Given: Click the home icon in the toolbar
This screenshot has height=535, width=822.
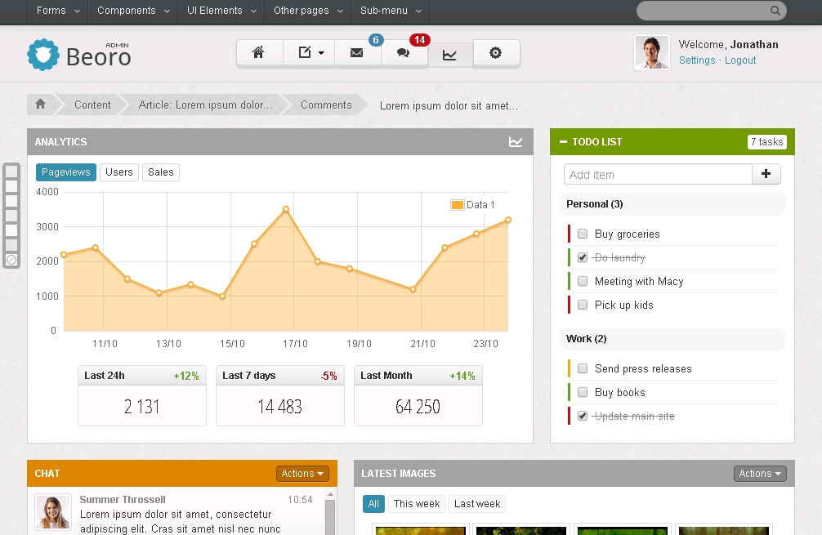Looking at the screenshot, I should [x=259, y=53].
